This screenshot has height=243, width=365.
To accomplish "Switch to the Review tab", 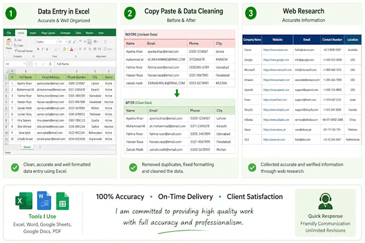I will pos(90,33).
